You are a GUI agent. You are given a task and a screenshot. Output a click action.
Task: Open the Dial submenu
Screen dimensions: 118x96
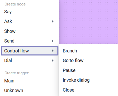(30, 61)
